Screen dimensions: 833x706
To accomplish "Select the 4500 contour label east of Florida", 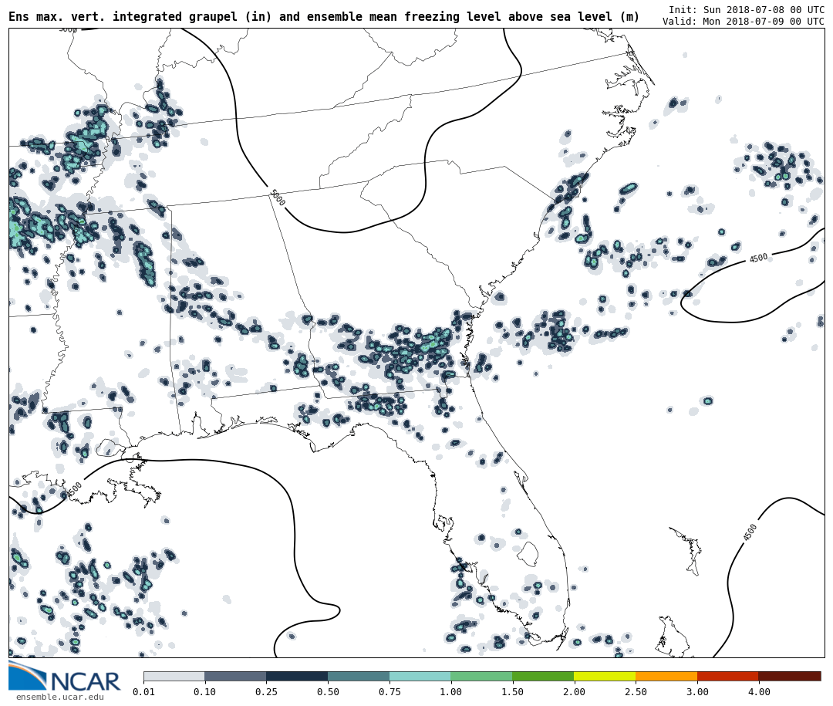I will pos(750,532).
